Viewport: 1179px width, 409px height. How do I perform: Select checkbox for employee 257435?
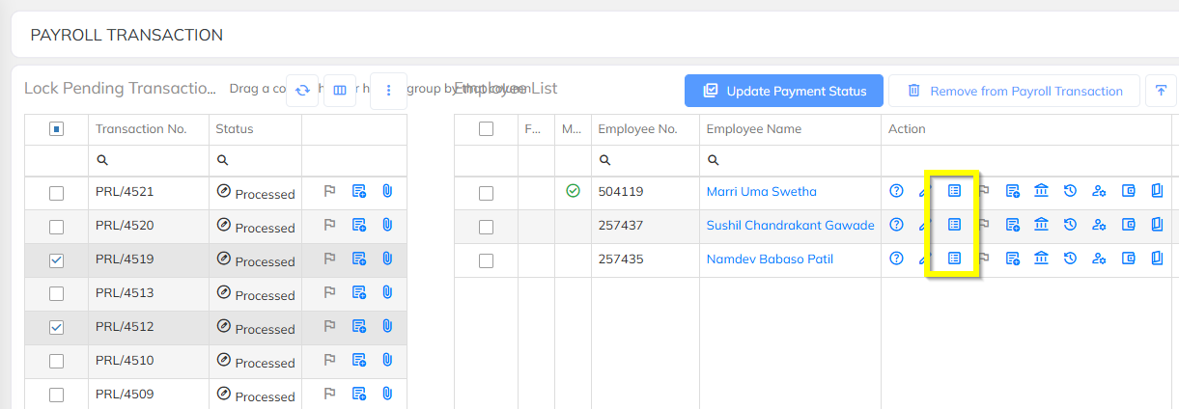pyautogui.click(x=486, y=260)
